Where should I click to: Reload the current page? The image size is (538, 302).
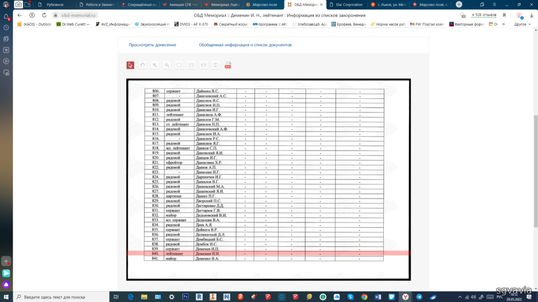[x=44, y=15]
